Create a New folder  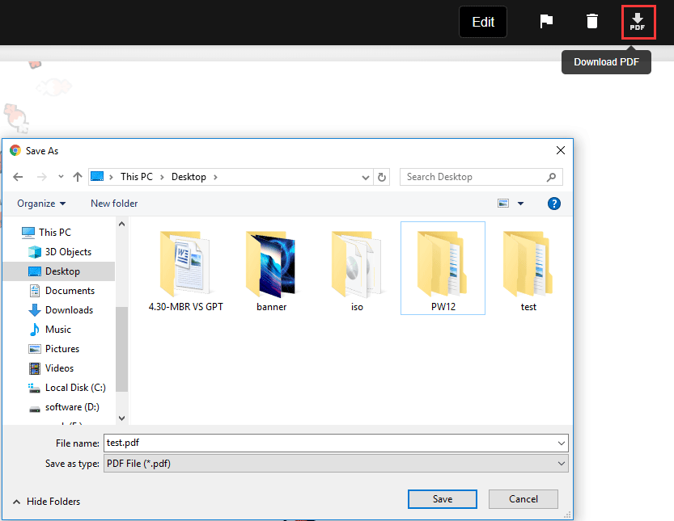pyautogui.click(x=113, y=203)
